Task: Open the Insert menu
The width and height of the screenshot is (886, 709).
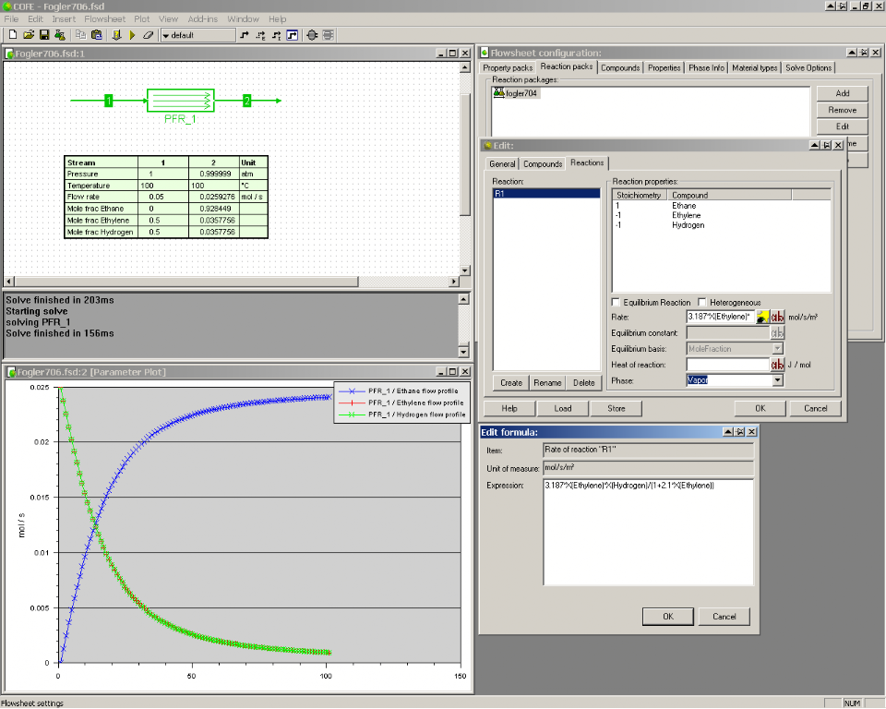Action: (x=64, y=18)
